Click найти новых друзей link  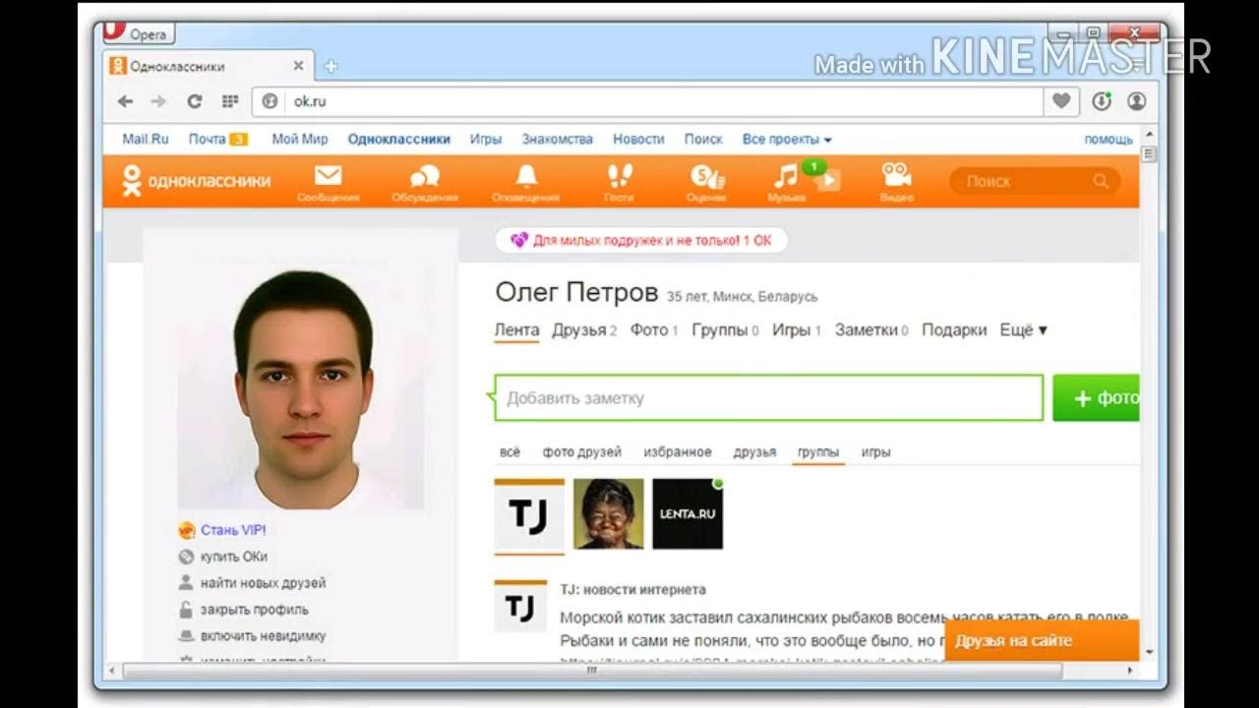[x=263, y=583]
